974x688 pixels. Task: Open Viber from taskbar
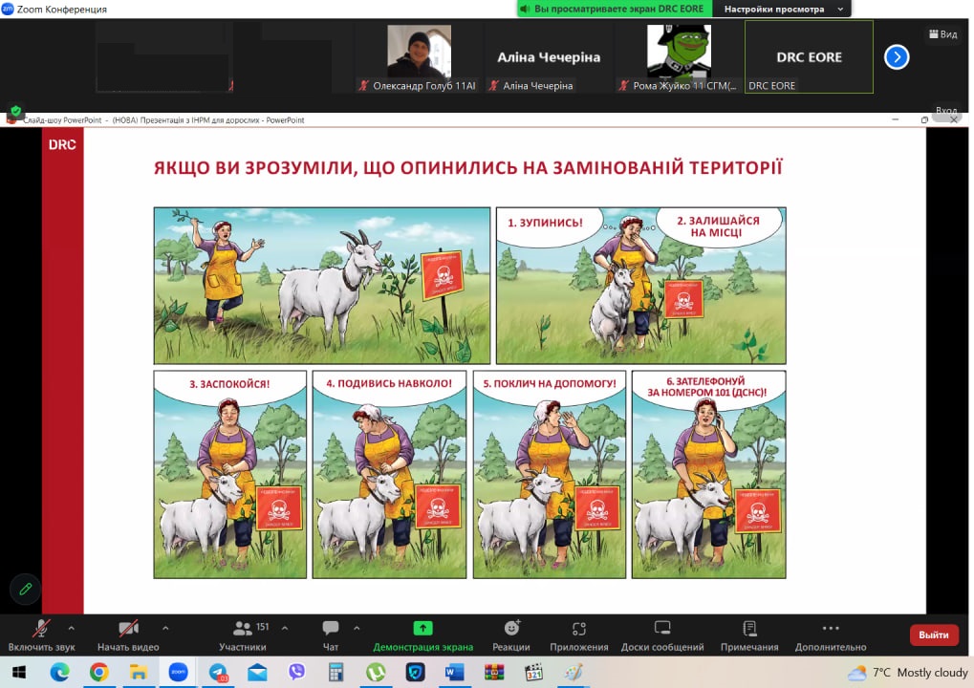297,673
